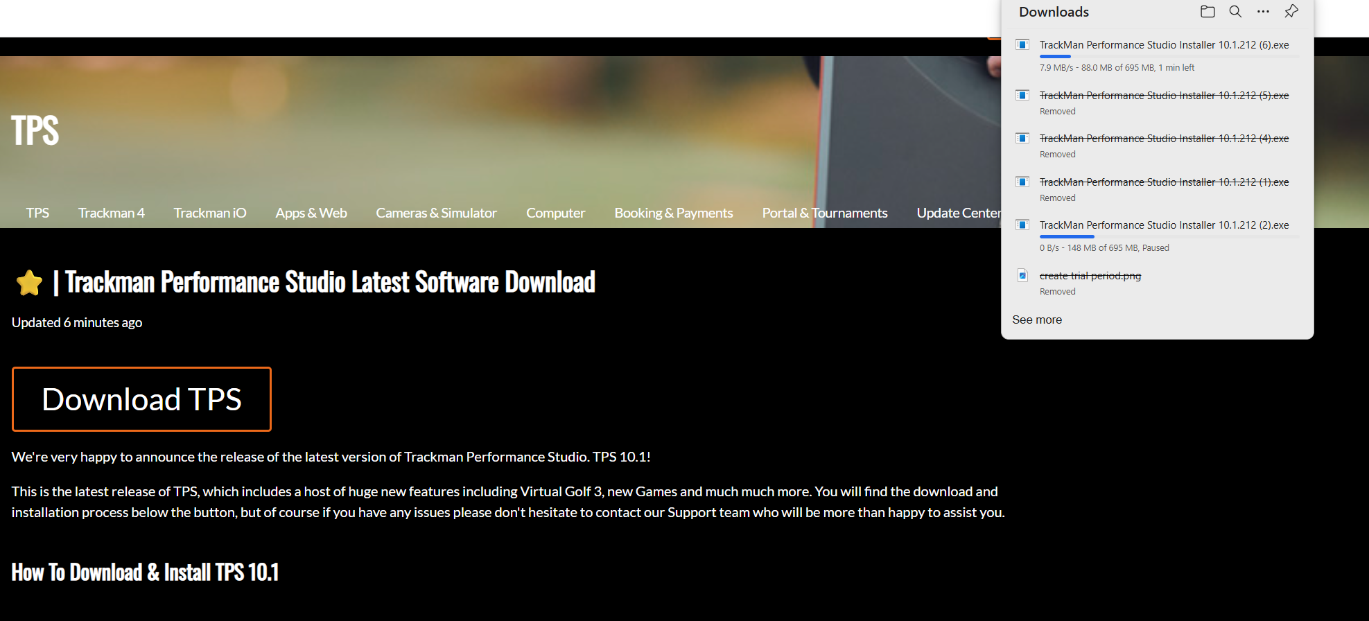The width and height of the screenshot is (1369, 621).
Task: Click file icon of Installer (4).exe
Action: tap(1022, 139)
